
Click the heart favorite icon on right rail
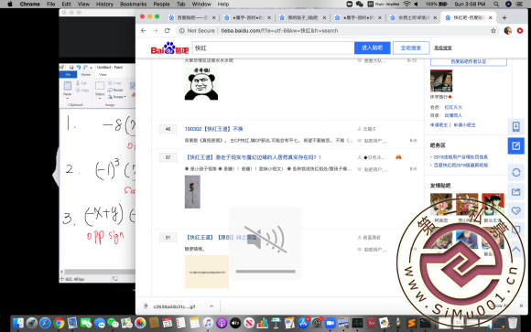[x=515, y=211]
